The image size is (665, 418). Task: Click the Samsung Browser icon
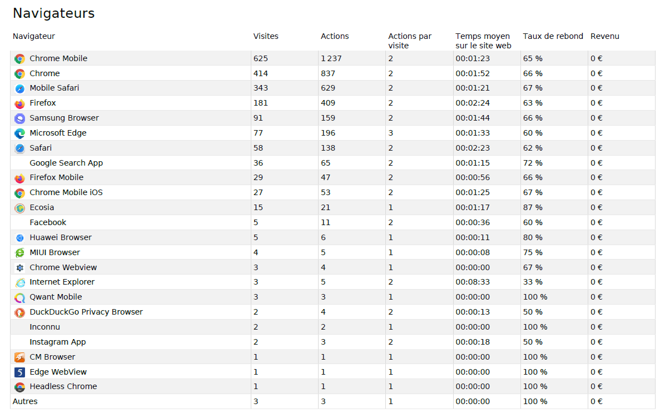point(19,118)
